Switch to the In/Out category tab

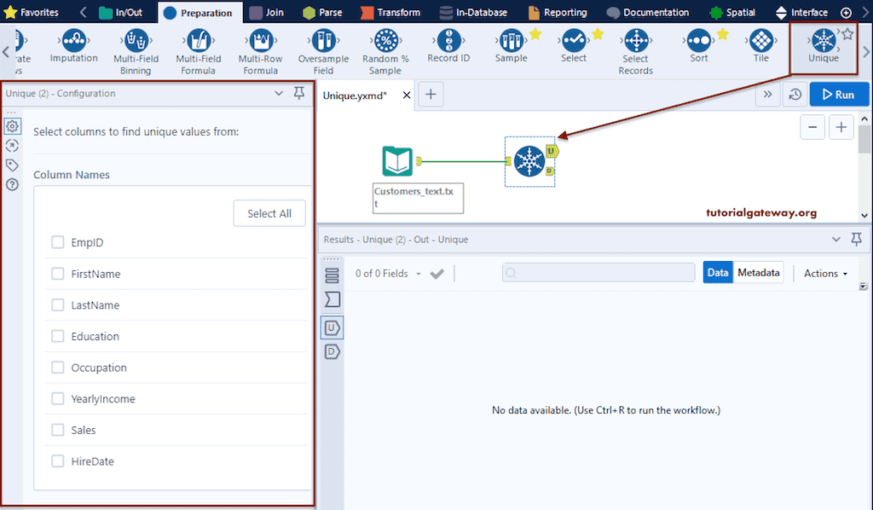point(121,12)
